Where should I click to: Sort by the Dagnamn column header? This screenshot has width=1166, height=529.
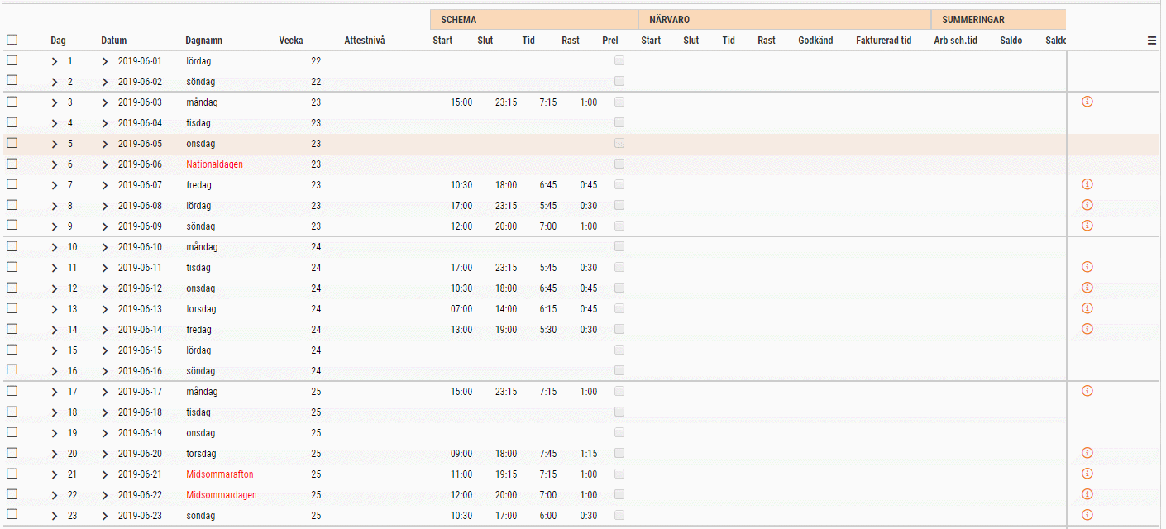click(x=203, y=41)
